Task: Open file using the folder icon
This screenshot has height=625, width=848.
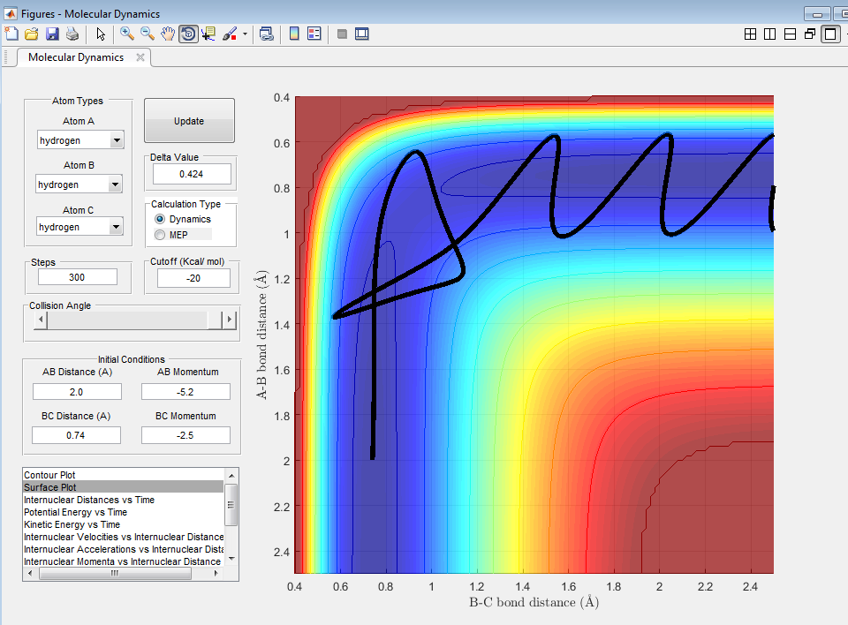Action: [x=32, y=34]
